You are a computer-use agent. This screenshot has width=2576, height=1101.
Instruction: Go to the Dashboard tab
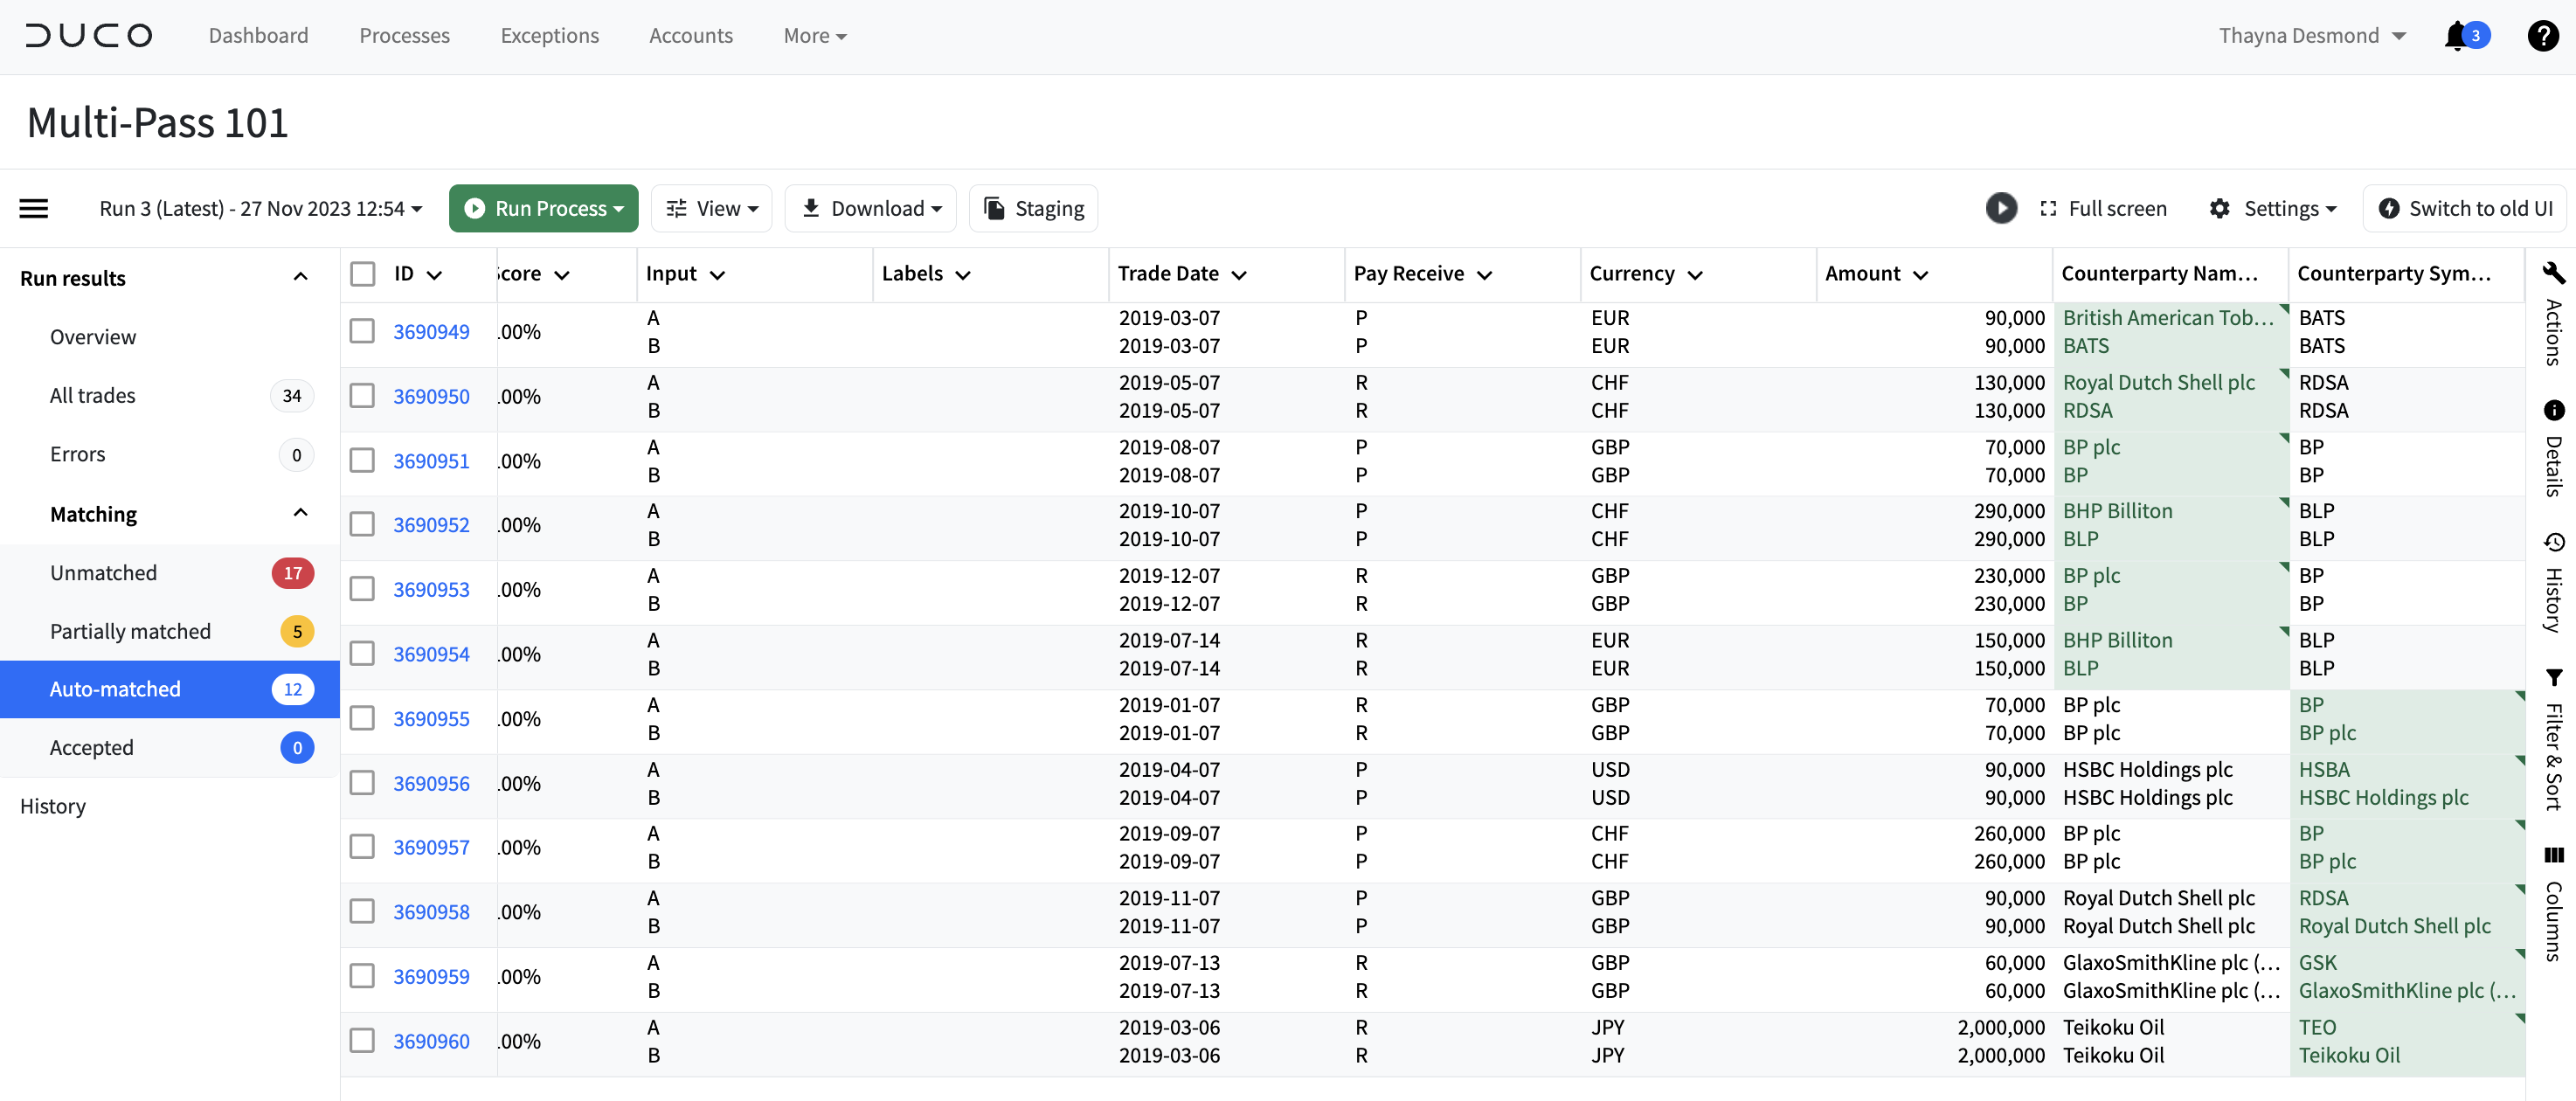tap(258, 36)
